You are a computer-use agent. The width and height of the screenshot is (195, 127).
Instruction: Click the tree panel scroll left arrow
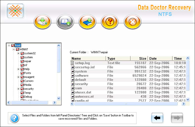click(x=9, y=102)
